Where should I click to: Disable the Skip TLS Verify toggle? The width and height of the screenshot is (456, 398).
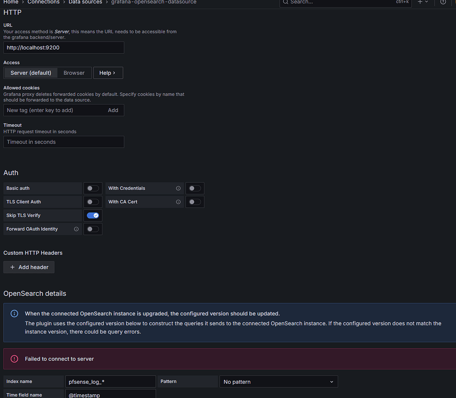click(93, 215)
